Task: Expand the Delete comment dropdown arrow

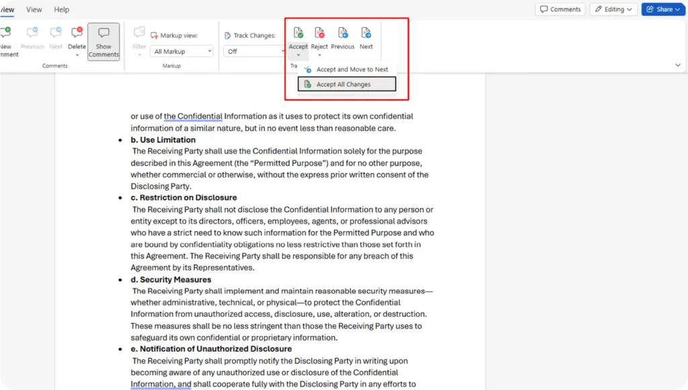Action: click(77, 55)
